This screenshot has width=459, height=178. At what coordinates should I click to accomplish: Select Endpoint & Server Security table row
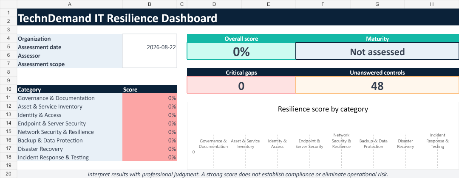tap(97, 123)
